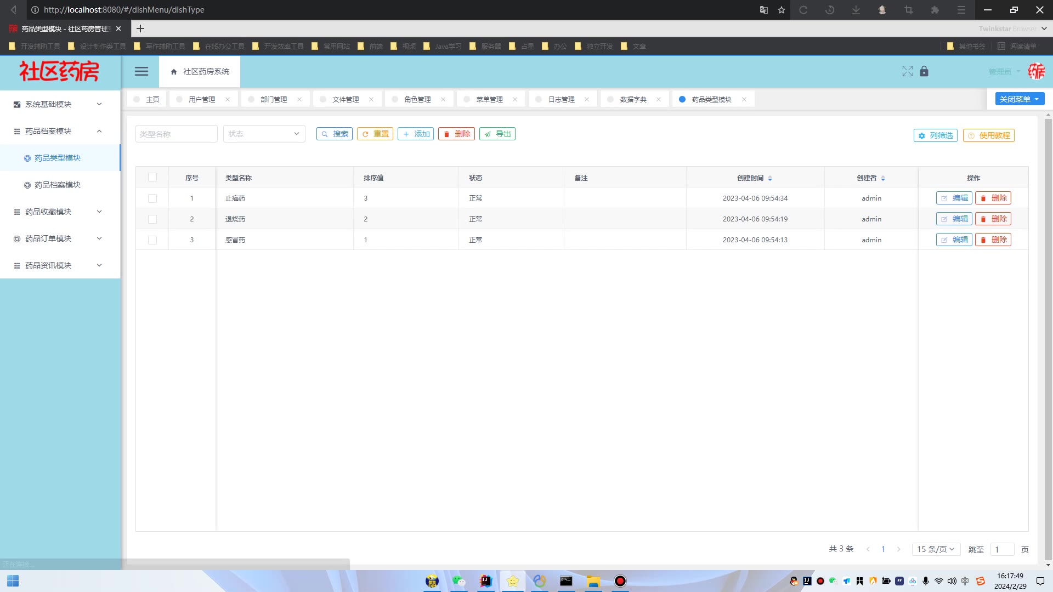
Task: Open WeChat from the Windows taskbar
Action: [x=458, y=581]
